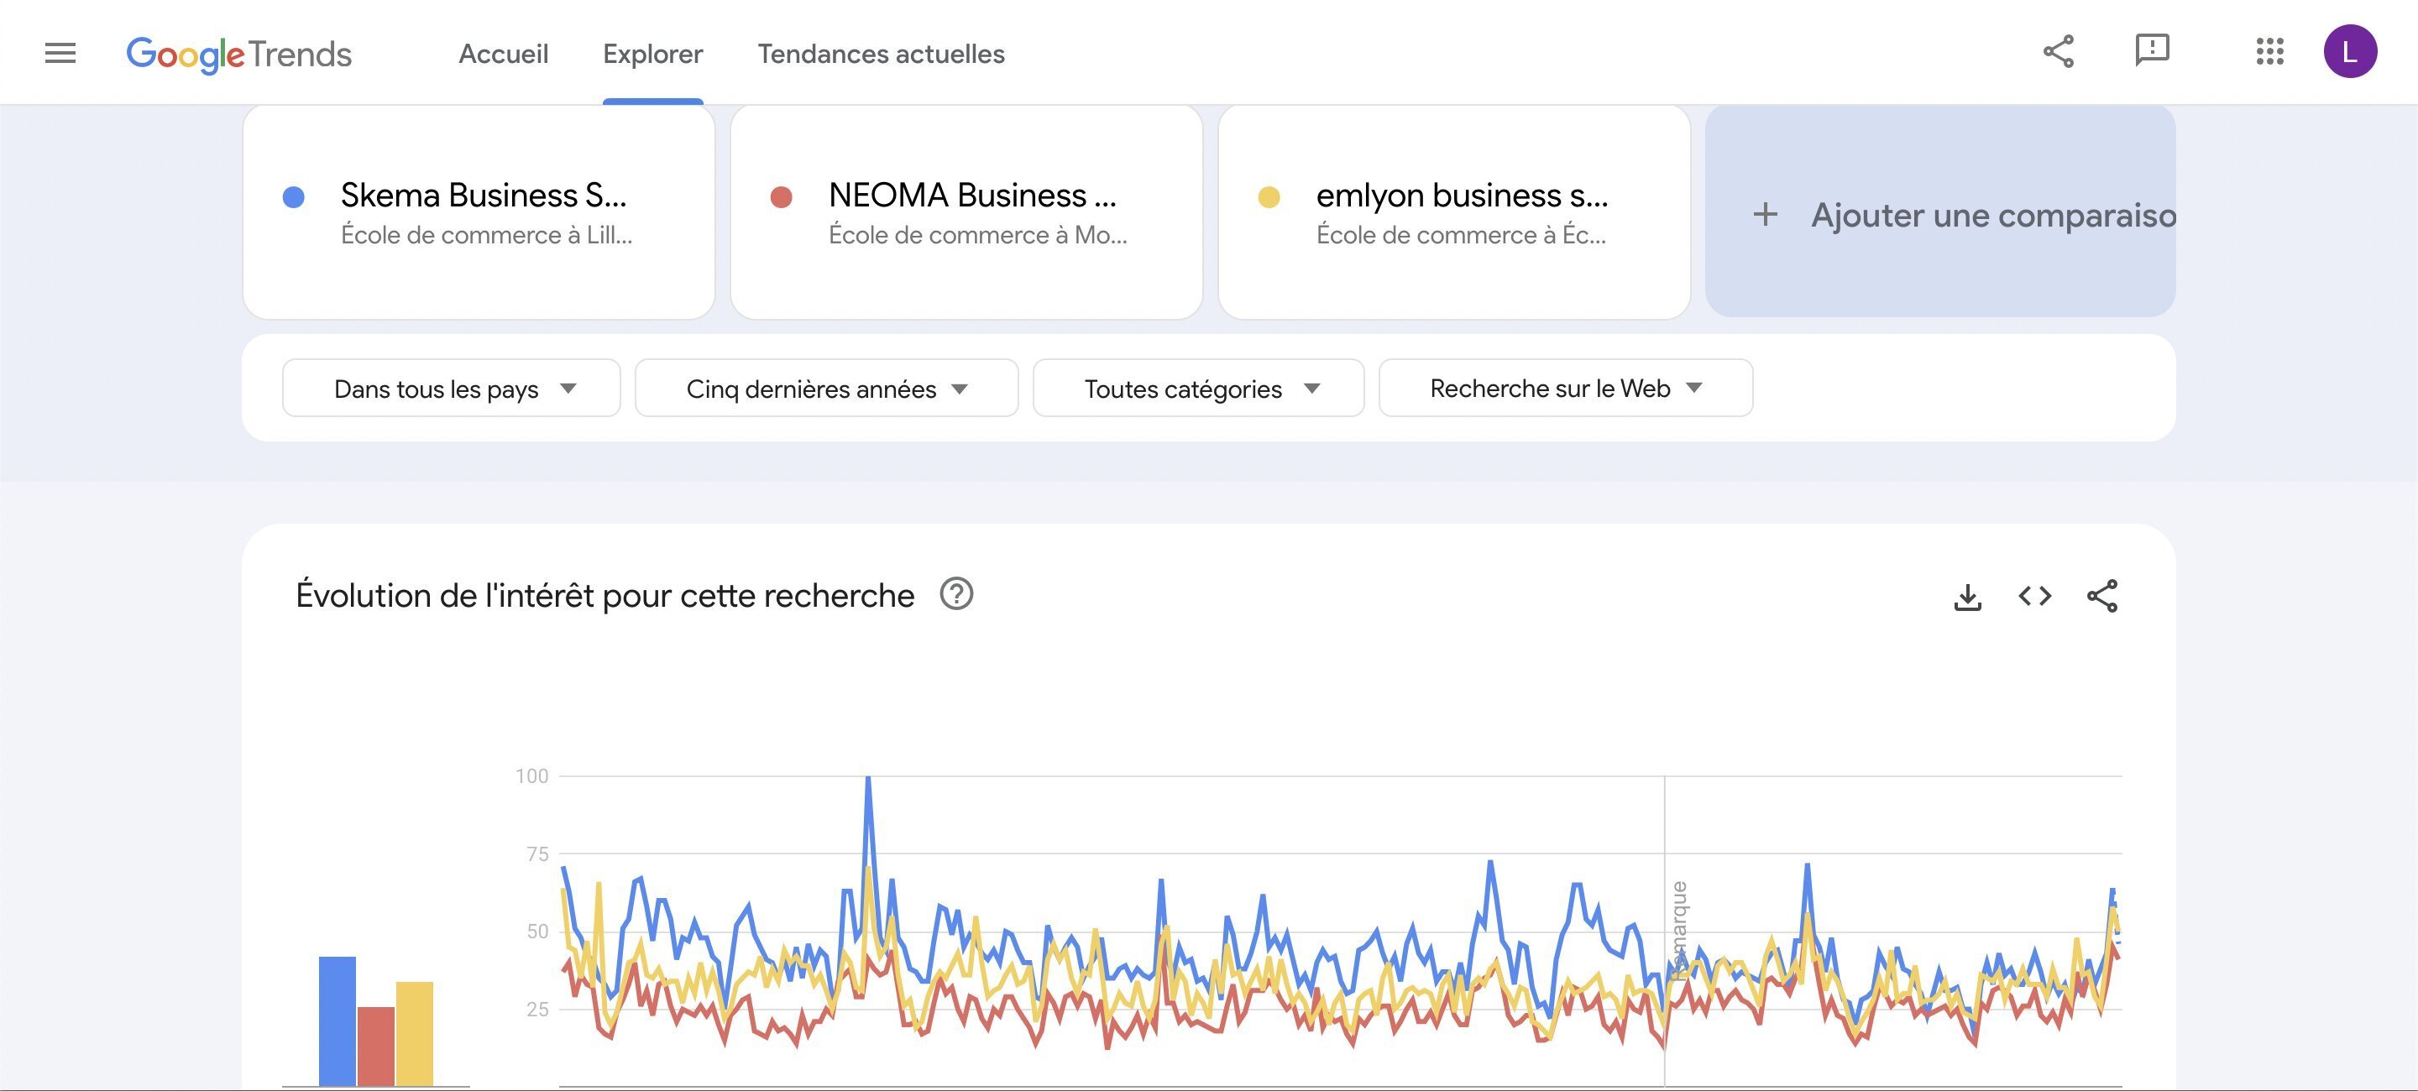Click the École de commerce à Mo... subtitle
Image resolution: width=2418 pixels, height=1091 pixels.
click(x=977, y=234)
